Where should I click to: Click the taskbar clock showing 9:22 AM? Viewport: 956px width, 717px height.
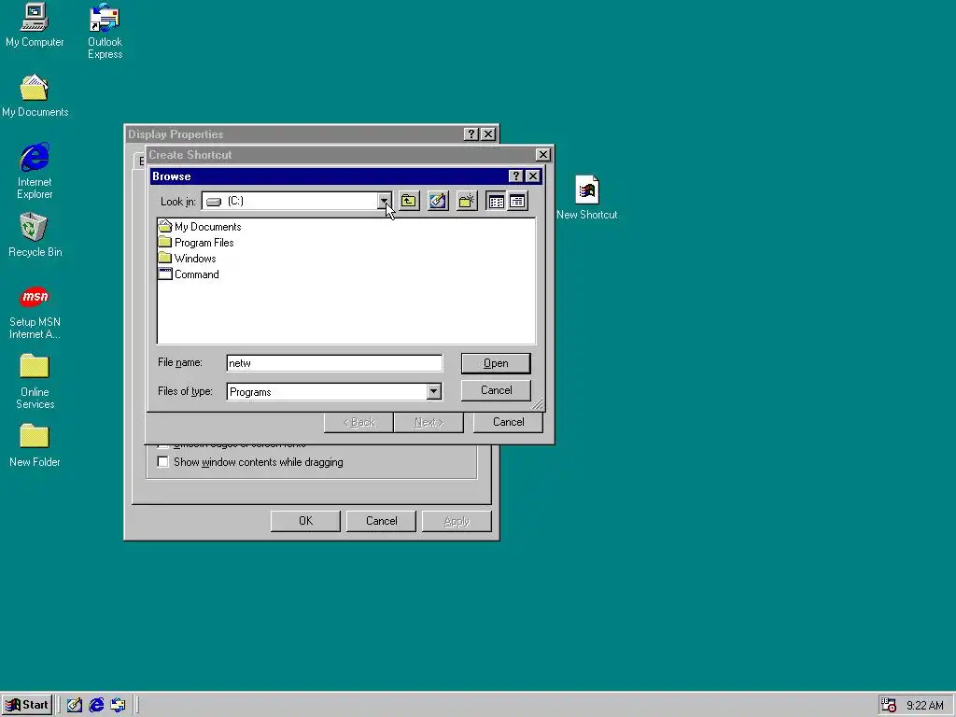click(925, 706)
